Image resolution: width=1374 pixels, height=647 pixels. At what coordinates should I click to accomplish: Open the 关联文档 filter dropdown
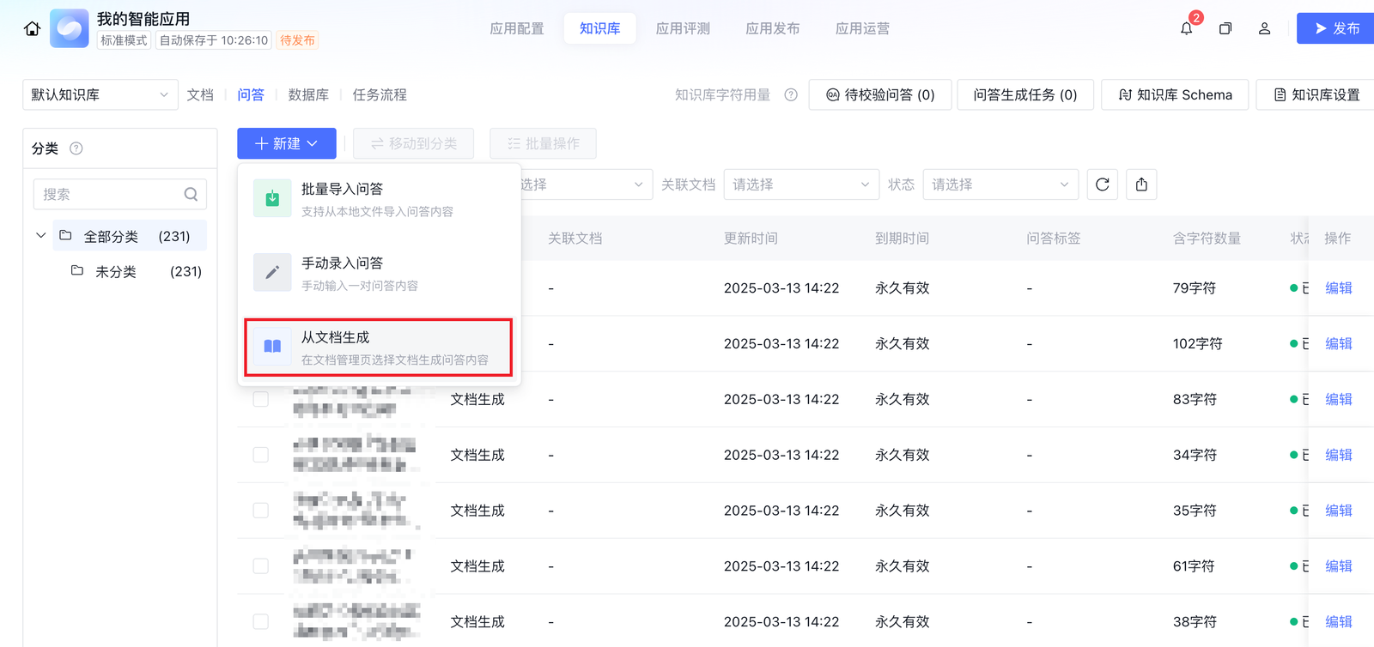tap(800, 184)
